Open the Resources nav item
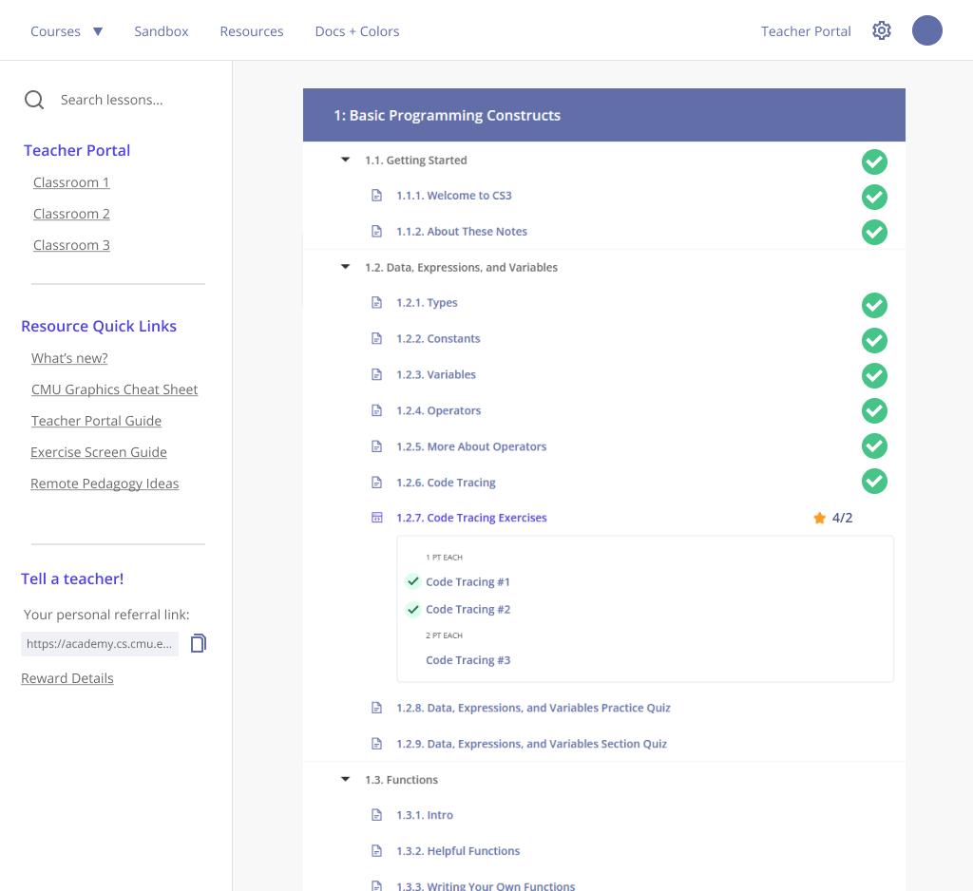The height and width of the screenshot is (891, 973). 251,31
